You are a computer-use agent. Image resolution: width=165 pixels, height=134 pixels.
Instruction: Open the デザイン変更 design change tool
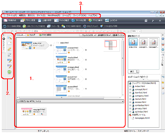(x=22, y=21)
